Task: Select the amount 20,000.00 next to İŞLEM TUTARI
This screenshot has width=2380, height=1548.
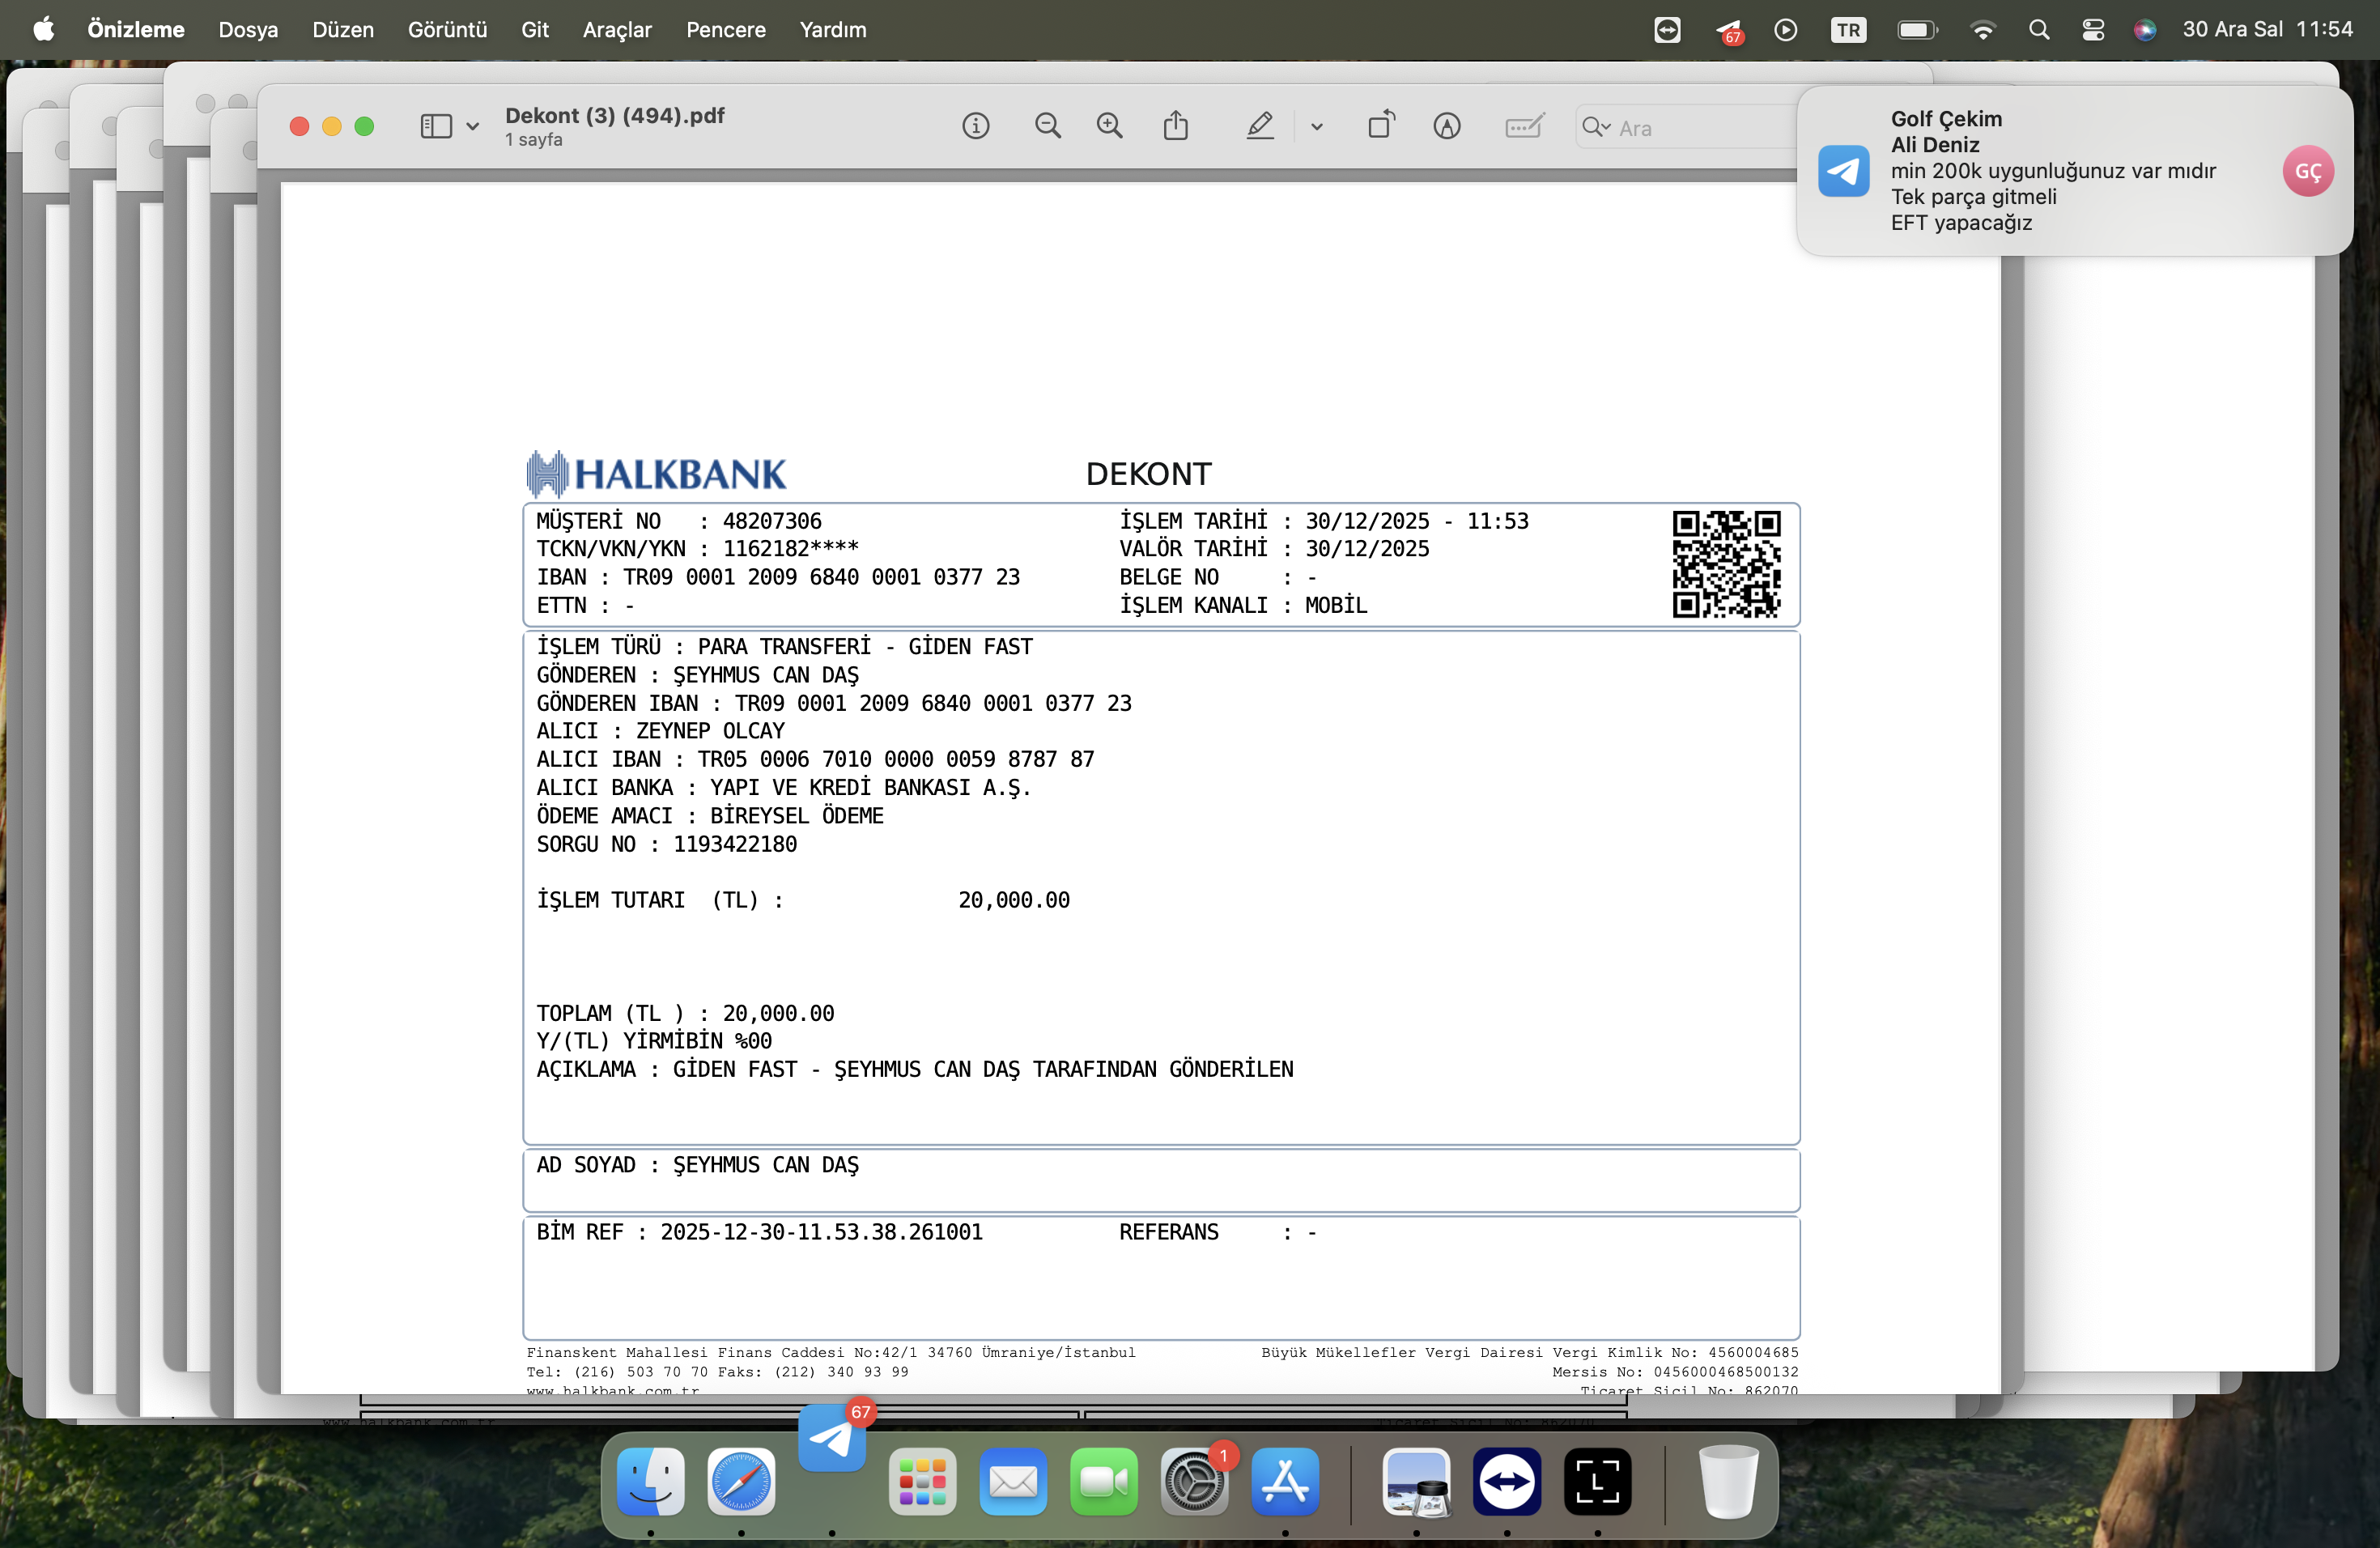Action: 1014,900
